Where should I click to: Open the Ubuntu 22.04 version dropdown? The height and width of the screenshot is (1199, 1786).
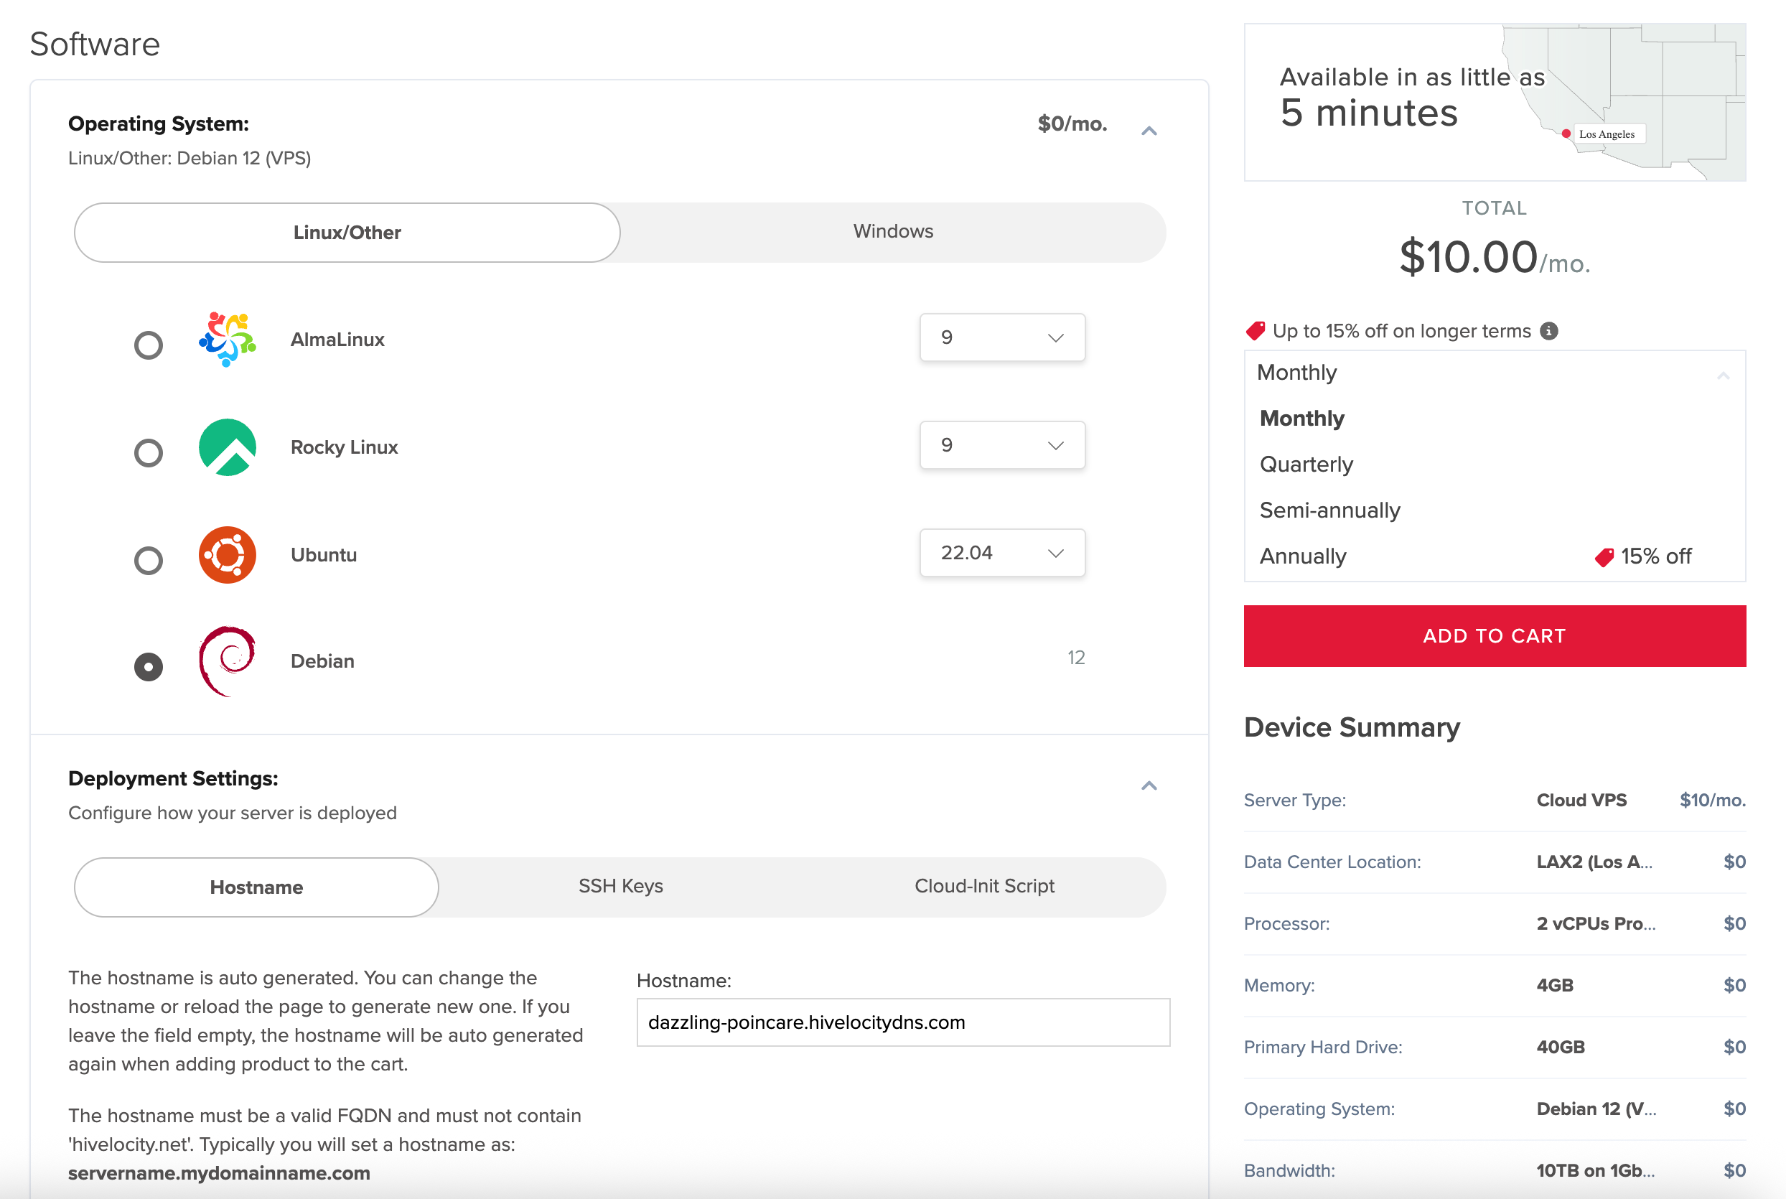[x=1001, y=553]
